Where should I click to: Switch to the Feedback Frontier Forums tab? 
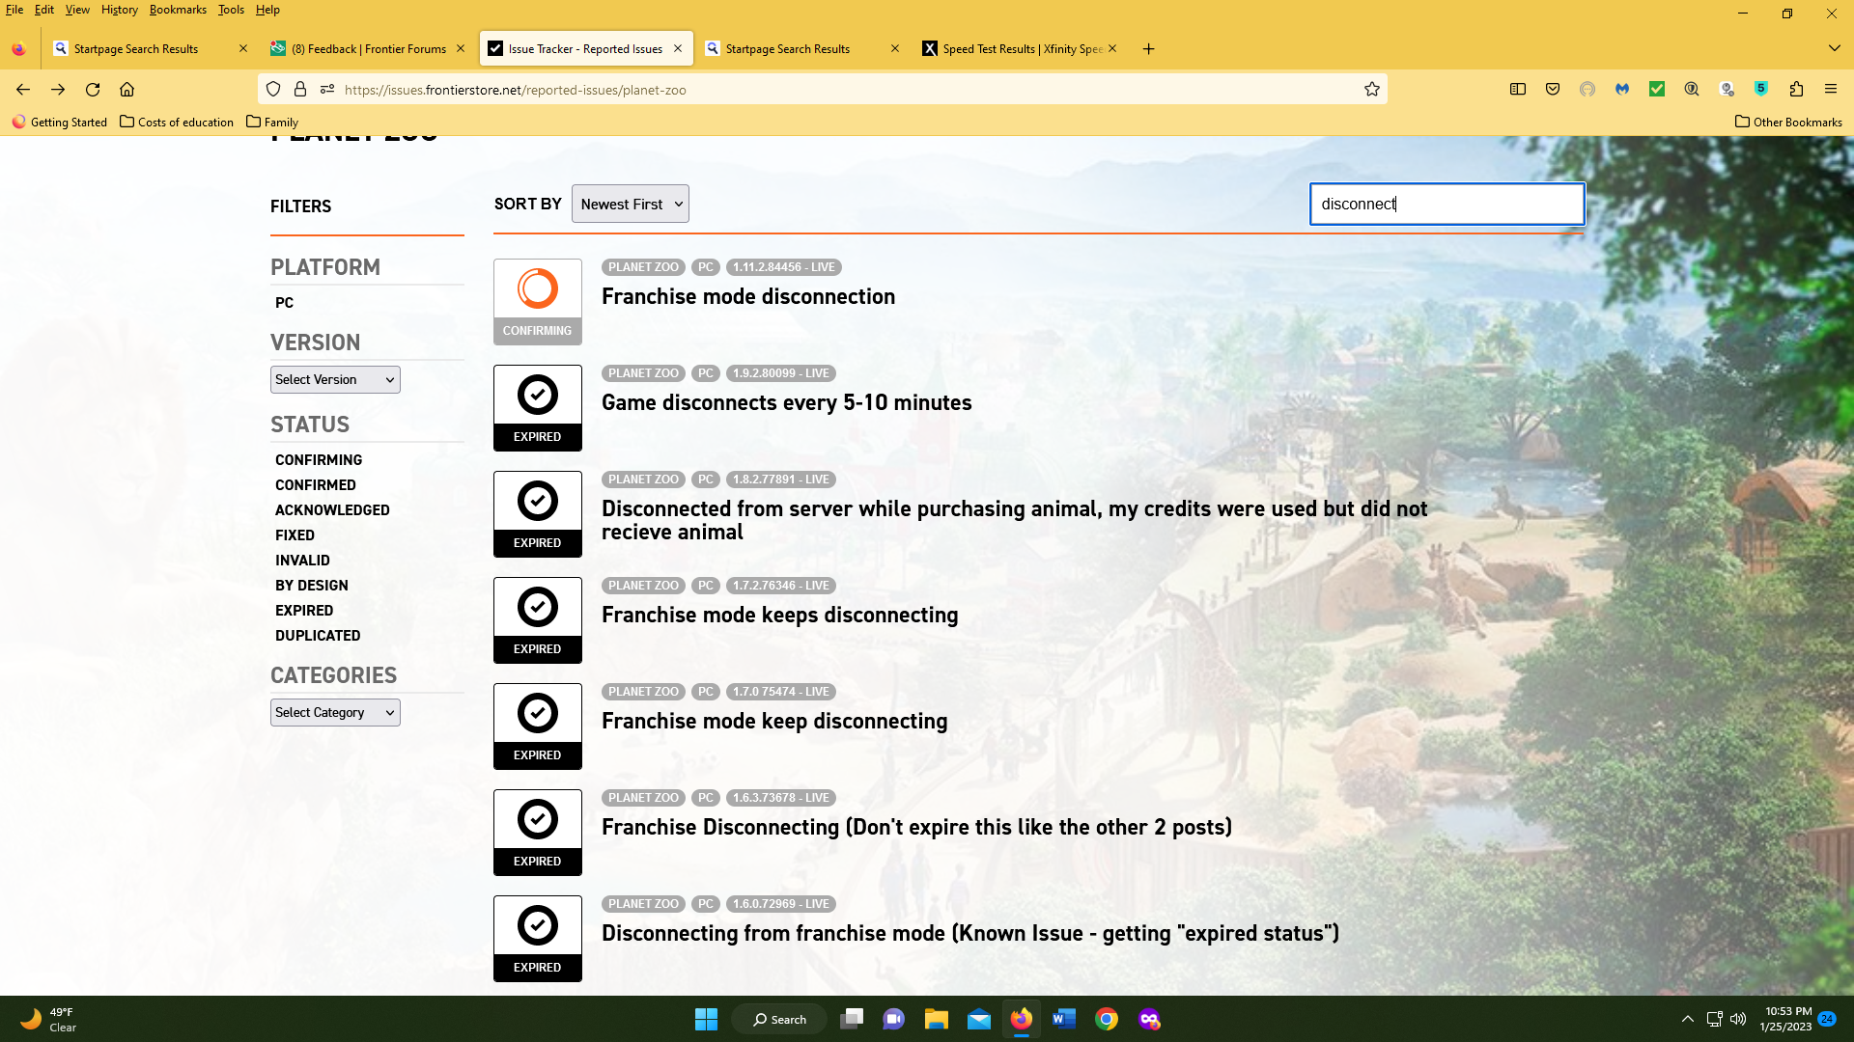(368, 48)
